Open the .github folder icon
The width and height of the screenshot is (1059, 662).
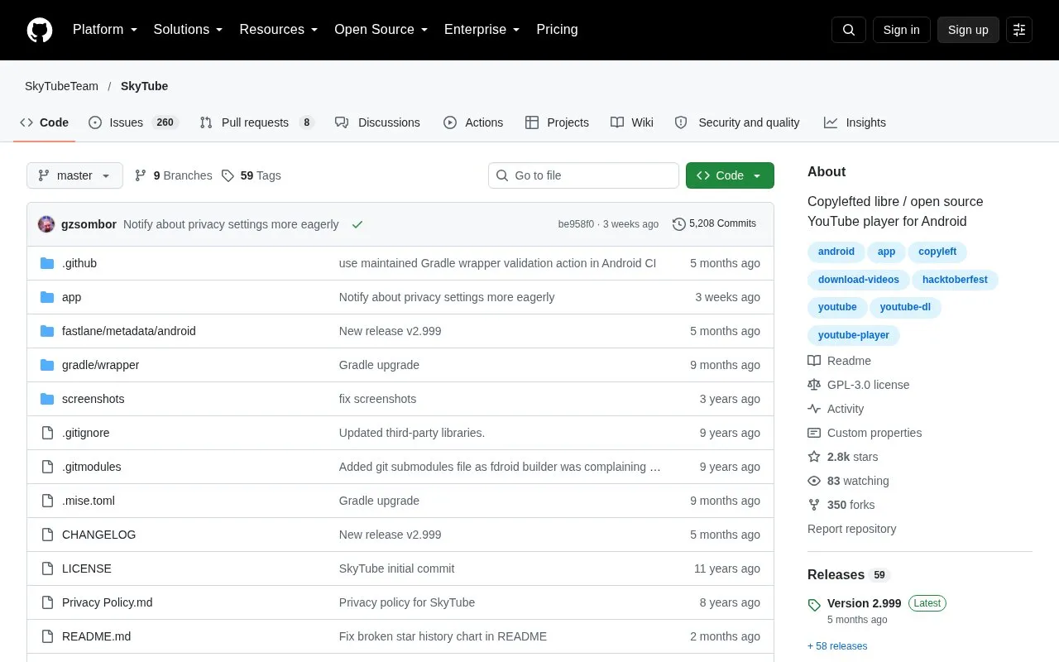click(47, 263)
